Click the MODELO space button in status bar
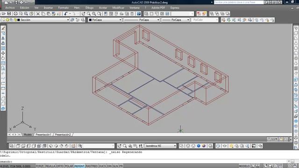 pos(244,166)
